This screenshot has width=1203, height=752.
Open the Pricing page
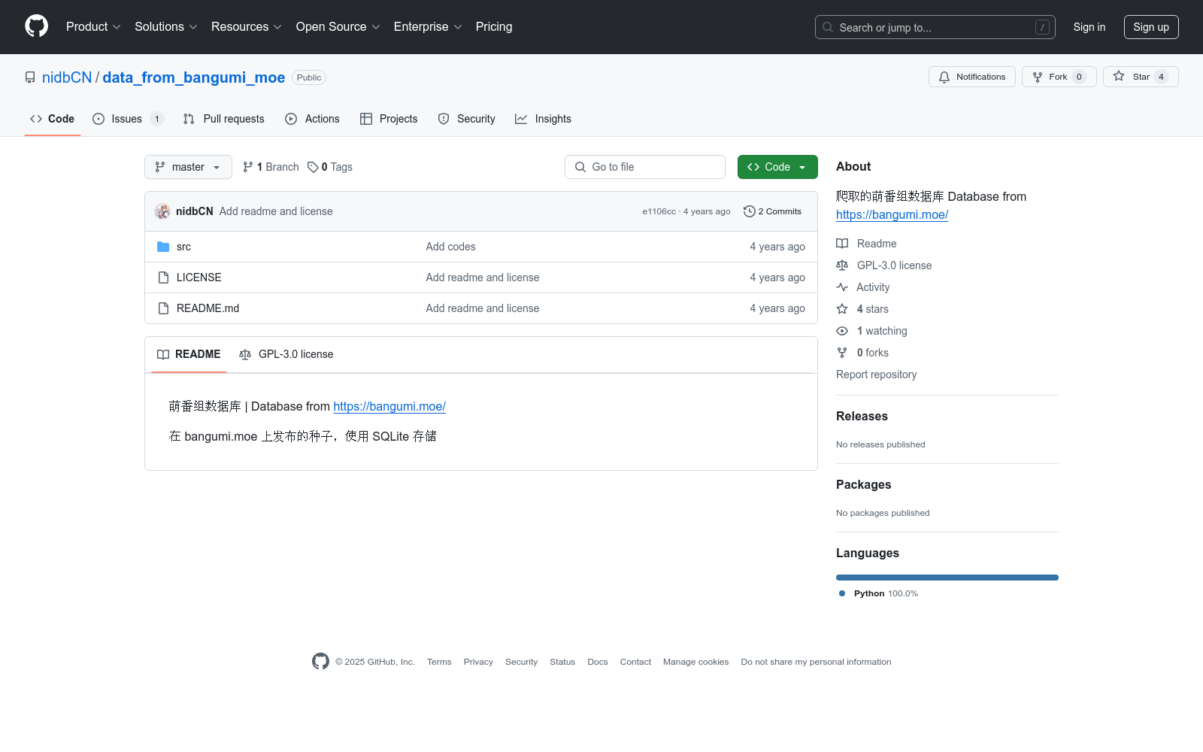494,26
